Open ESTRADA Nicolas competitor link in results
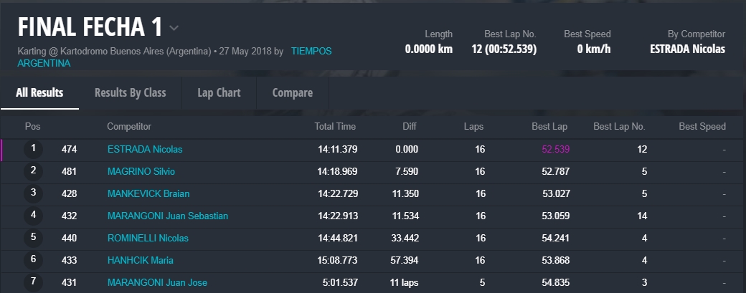746x293 pixels. tap(144, 150)
